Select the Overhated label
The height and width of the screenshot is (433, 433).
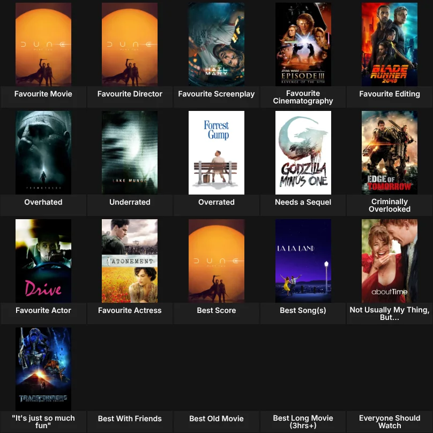(x=43, y=202)
